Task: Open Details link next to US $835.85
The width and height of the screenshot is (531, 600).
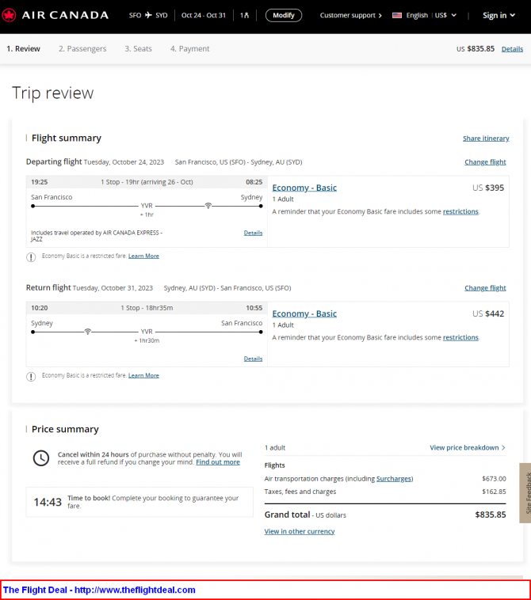Action: (512, 49)
